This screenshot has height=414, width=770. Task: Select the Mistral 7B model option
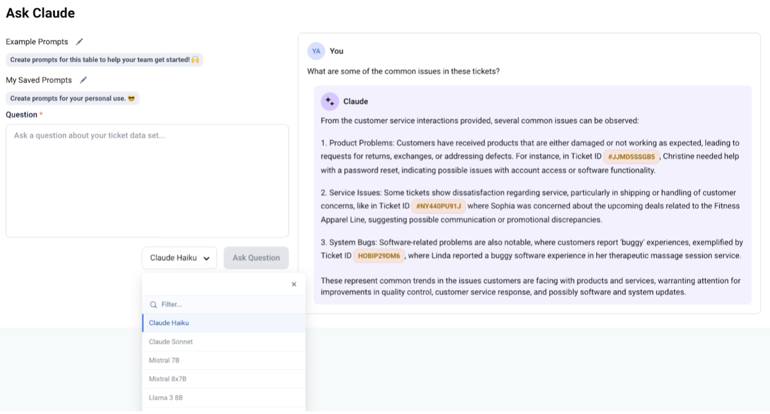click(x=165, y=360)
